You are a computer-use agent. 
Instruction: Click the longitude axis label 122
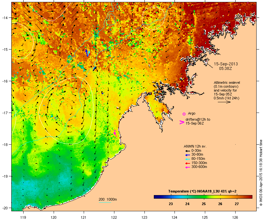pyautogui.click(x=114, y=217)
